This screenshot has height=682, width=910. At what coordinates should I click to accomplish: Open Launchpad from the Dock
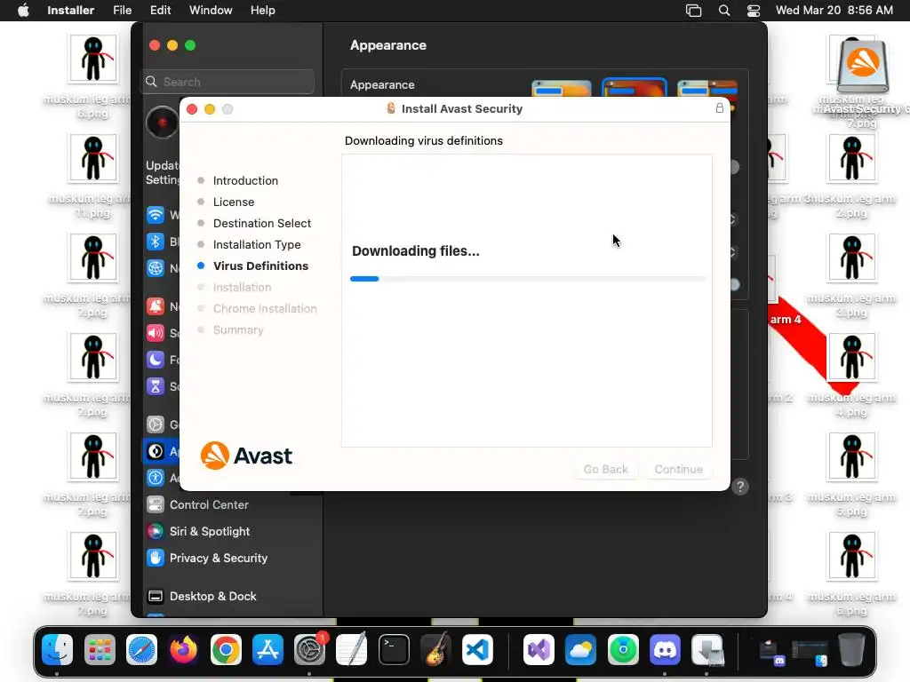pos(100,650)
